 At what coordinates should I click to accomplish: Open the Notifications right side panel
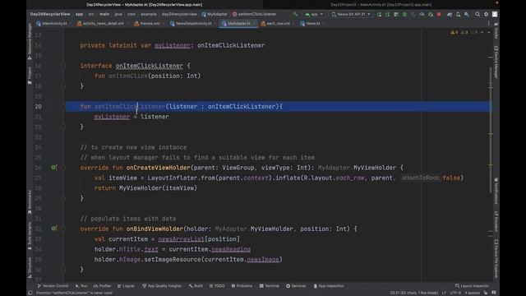(496, 192)
